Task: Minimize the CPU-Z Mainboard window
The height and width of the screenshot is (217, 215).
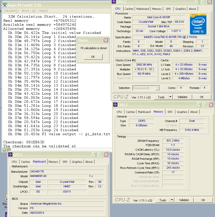Action: coord(94,155)
